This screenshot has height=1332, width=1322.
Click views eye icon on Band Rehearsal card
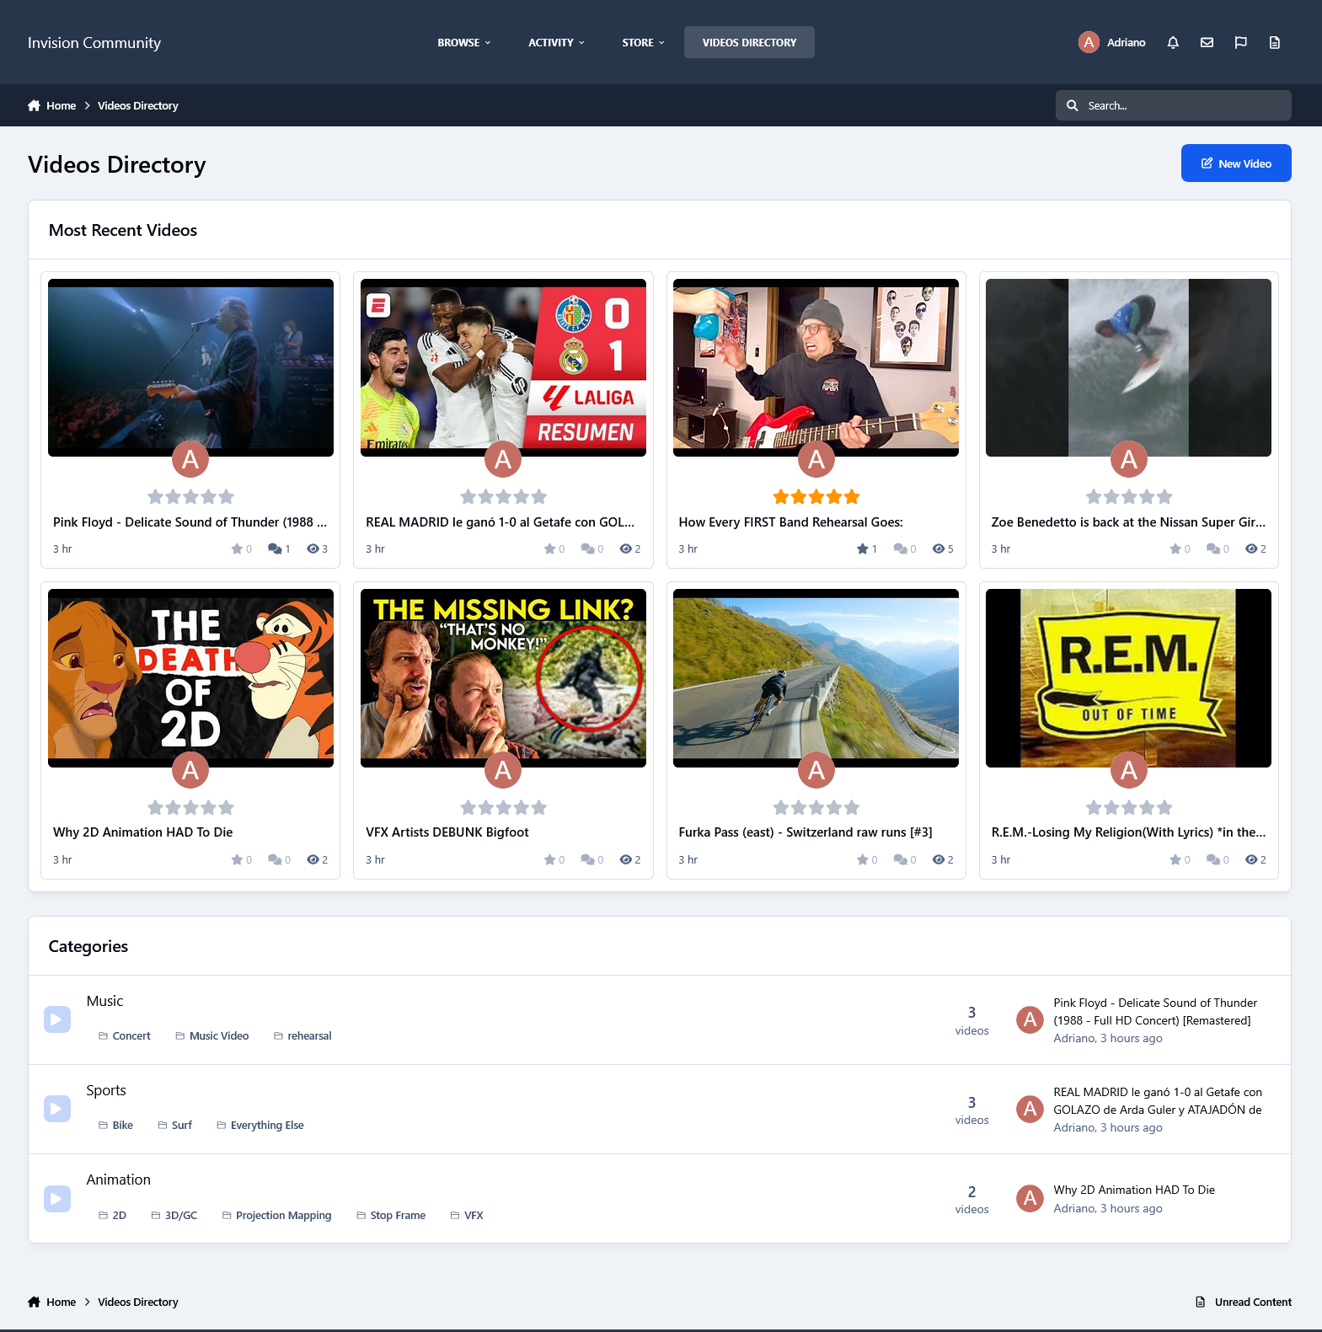[x=938, y=548]
